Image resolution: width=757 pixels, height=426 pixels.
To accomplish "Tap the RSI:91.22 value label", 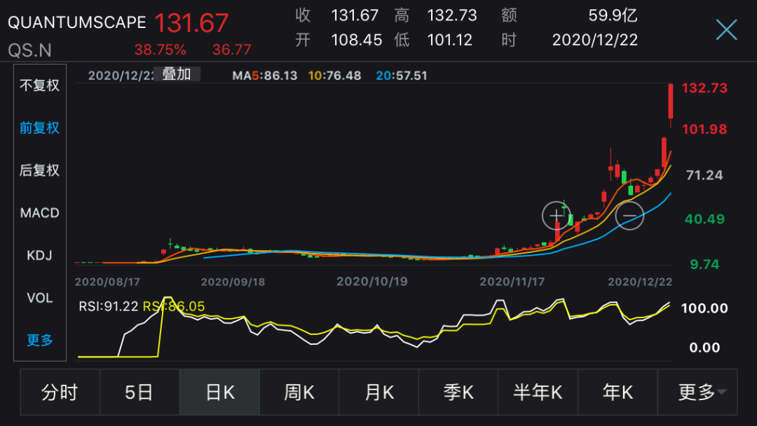I will click(109, 306).
